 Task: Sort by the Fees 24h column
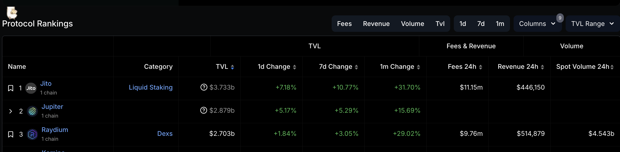click(x=481, y=67)
